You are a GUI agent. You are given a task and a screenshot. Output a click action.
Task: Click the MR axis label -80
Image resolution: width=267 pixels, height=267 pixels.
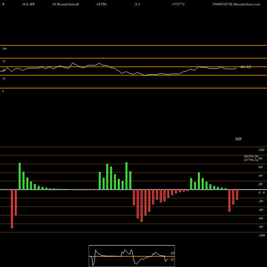261,227
